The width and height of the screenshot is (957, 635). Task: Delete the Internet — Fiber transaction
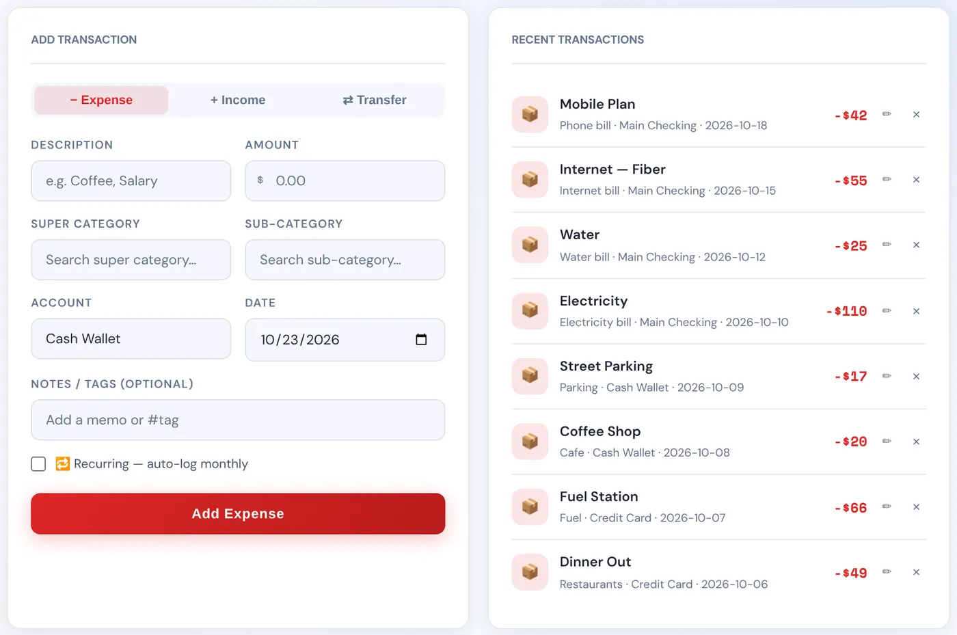pos(916,180)
